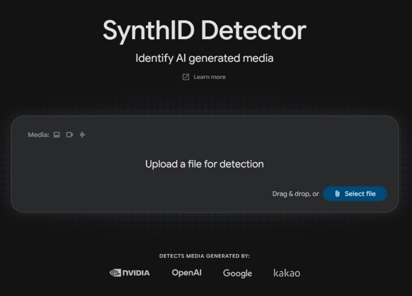
Task: Click the OpenAI logo
Action: coord(187,273)
